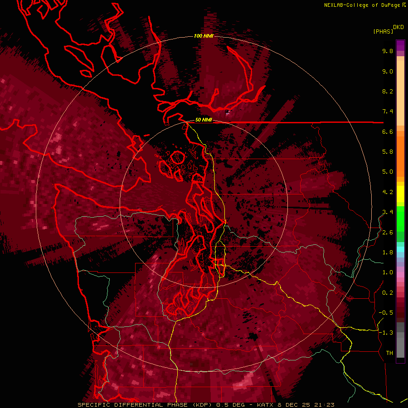Click the 6.6 legend value

(388, 131)
